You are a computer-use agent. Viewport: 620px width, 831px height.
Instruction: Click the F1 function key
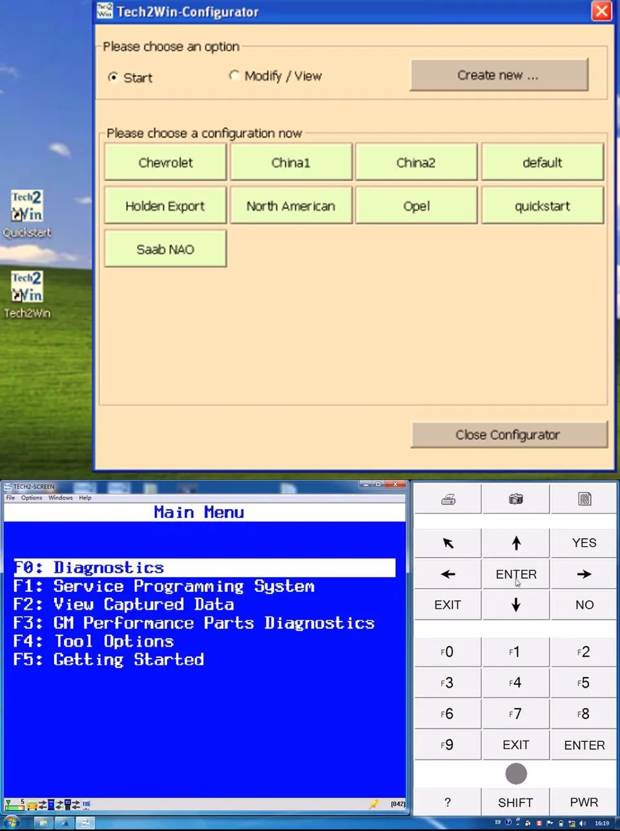[515, 652]
